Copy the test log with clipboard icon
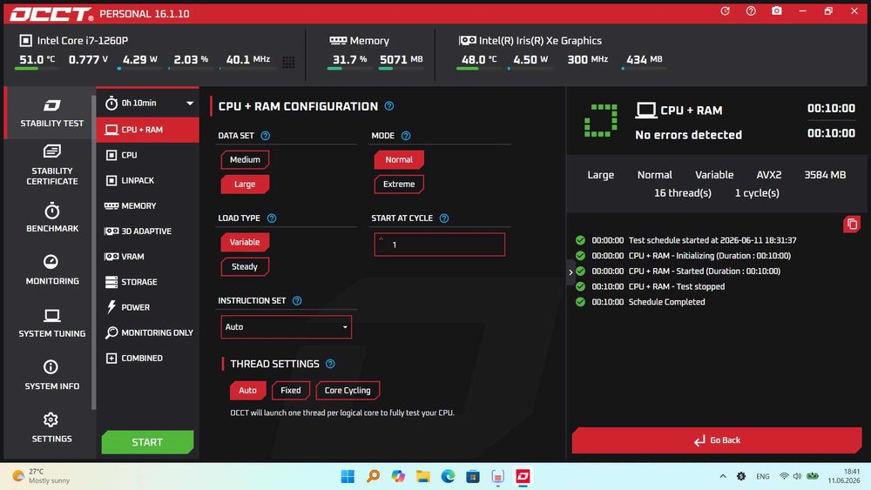 (852, 225)
